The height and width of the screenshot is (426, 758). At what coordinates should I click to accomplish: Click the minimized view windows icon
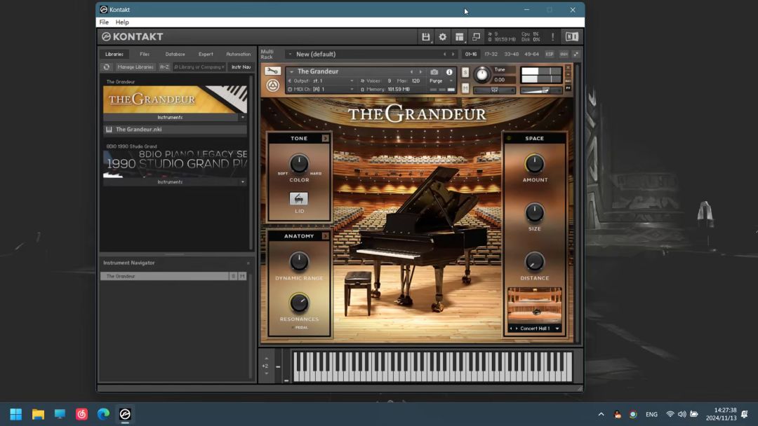tap(476, 36)
